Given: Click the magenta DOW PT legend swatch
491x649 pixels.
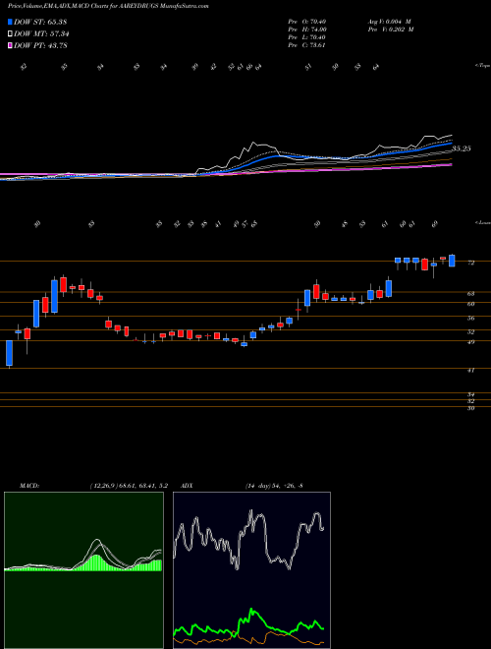Looking at the screenshot, I should pyautogui.click(x=11, y=45).
